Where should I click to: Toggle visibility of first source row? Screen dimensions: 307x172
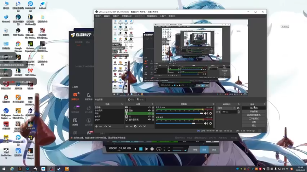click(149, 107)
